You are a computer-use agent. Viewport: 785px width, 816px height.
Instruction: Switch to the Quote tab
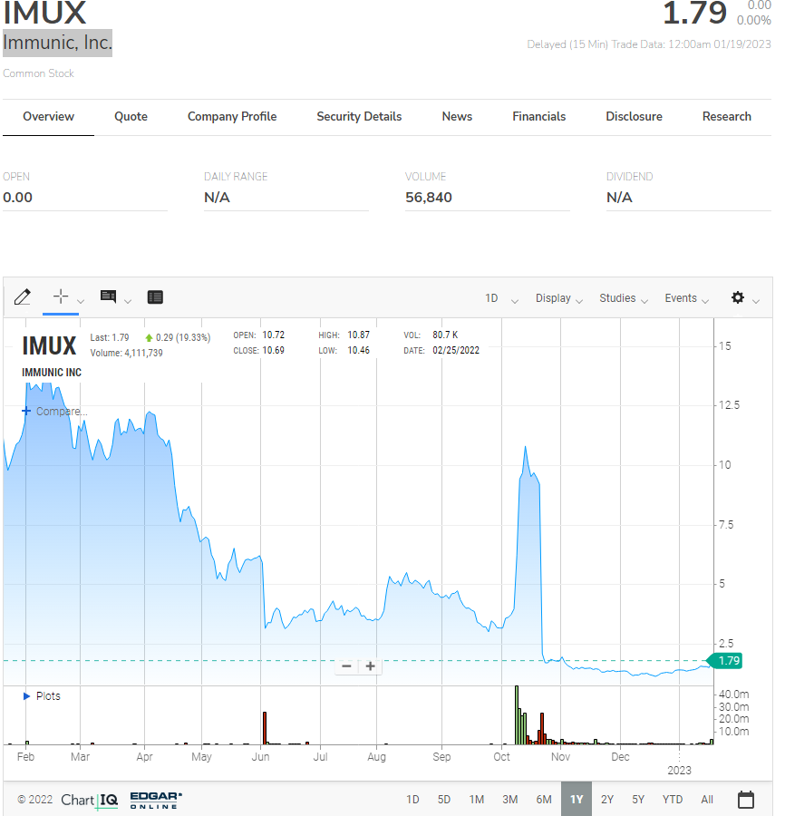[131, 117]
